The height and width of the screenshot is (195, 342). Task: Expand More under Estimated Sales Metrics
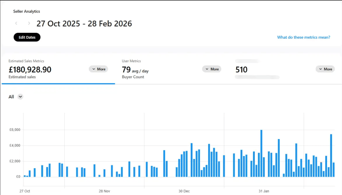coord(99,69)
